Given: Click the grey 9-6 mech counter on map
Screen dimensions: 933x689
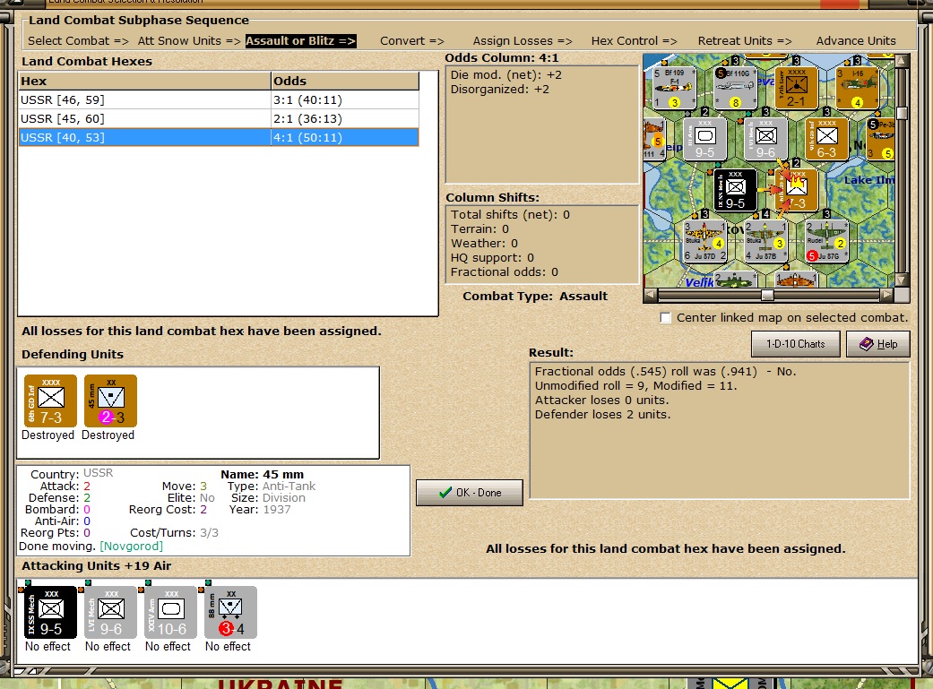Looking at the screenshot, I should point(765,139).
